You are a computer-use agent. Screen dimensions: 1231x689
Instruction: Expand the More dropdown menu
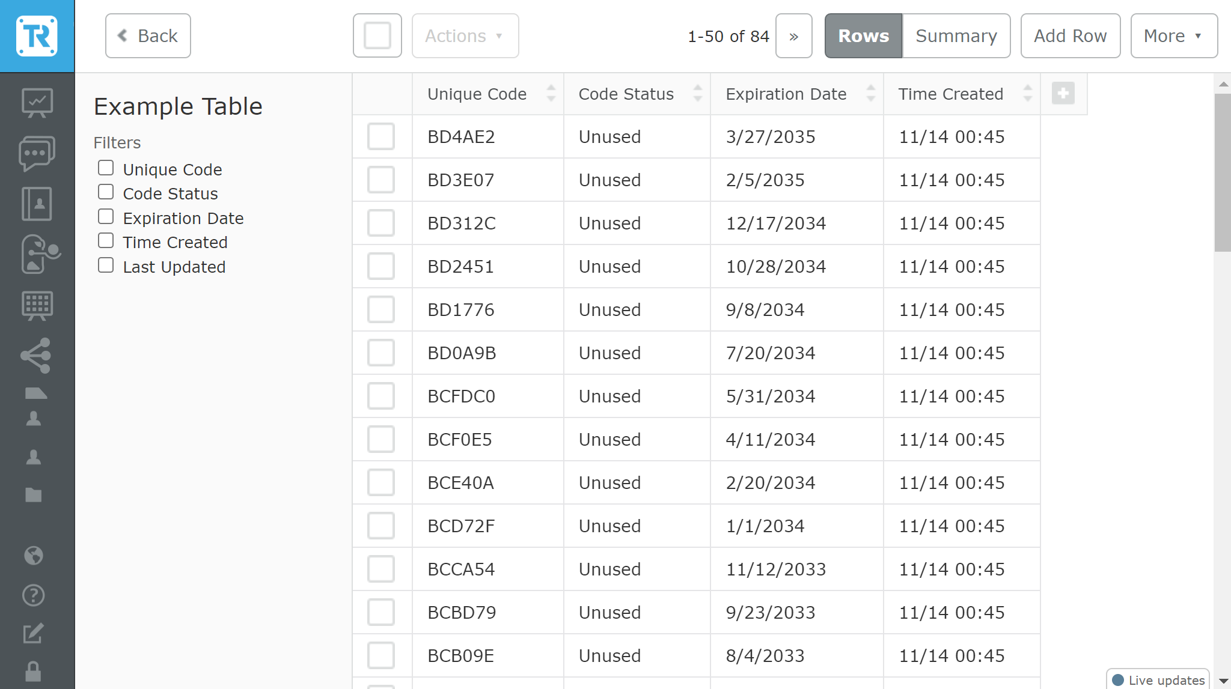1173,36
